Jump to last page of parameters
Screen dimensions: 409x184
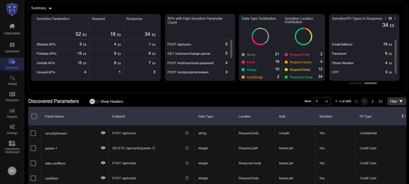(x=380, y=101)
